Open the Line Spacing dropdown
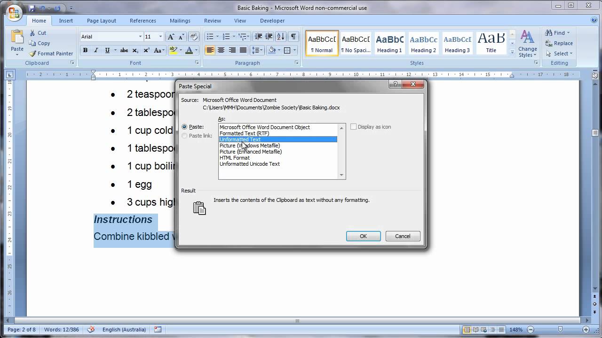The height and width of the screenshot is (338, 602). click(257, 50)
